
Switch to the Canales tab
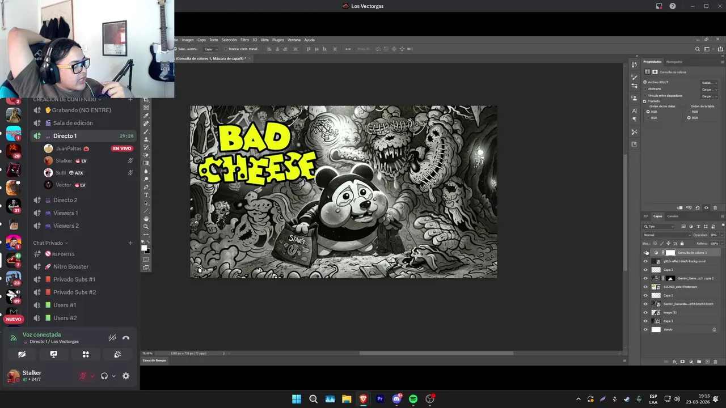tap(673, 216)
